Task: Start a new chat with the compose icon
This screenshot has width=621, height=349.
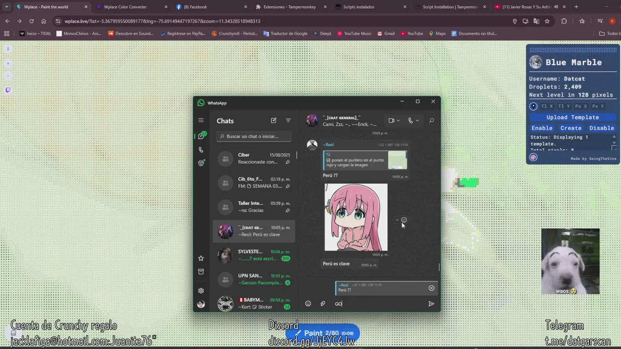Action: point(274,120)
